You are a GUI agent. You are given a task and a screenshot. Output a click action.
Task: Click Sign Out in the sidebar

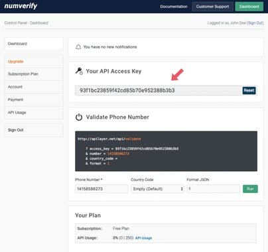(34, 130)
